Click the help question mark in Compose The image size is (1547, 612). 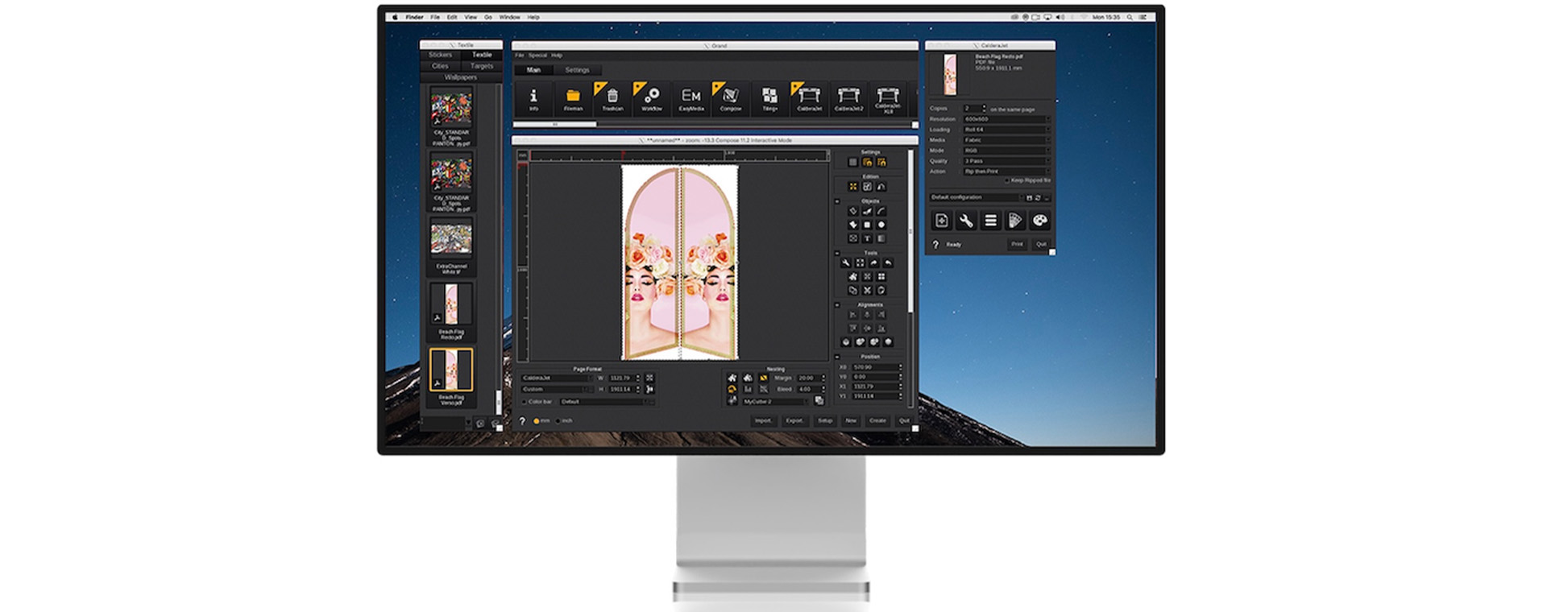pos(522,421)
